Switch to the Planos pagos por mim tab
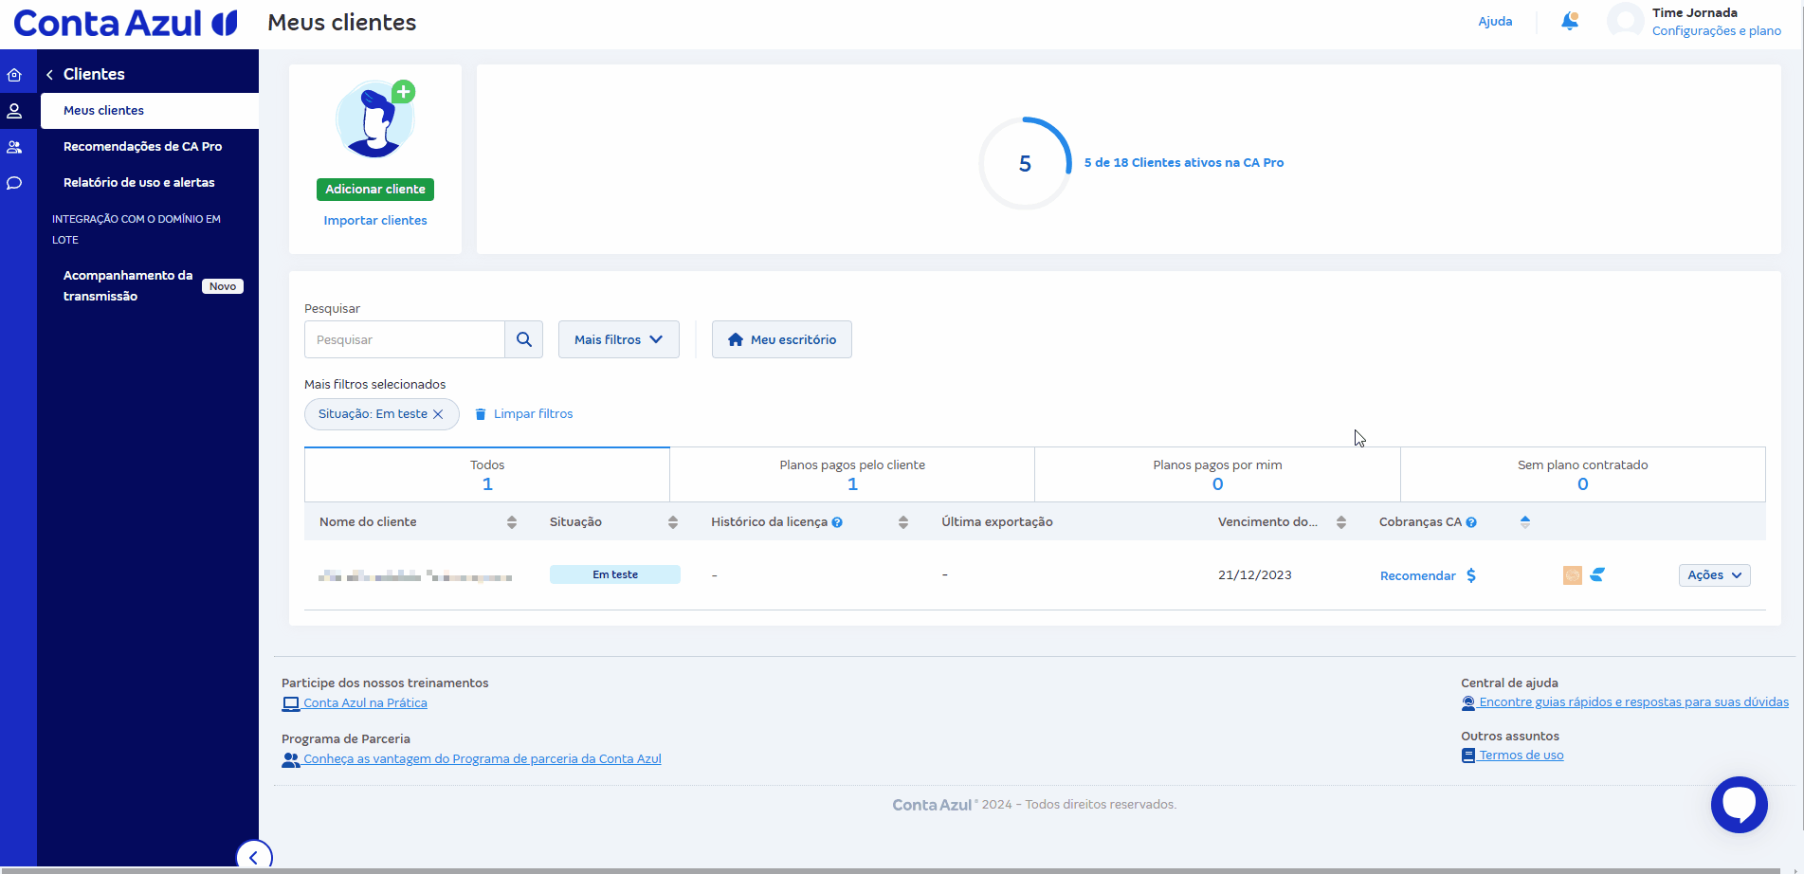The height and width of the screenshot is (874, 1804). 1217,474
